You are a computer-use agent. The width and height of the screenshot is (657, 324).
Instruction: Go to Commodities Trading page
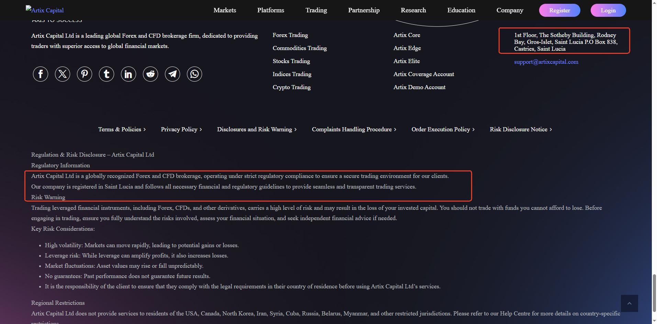pos(300,48)
